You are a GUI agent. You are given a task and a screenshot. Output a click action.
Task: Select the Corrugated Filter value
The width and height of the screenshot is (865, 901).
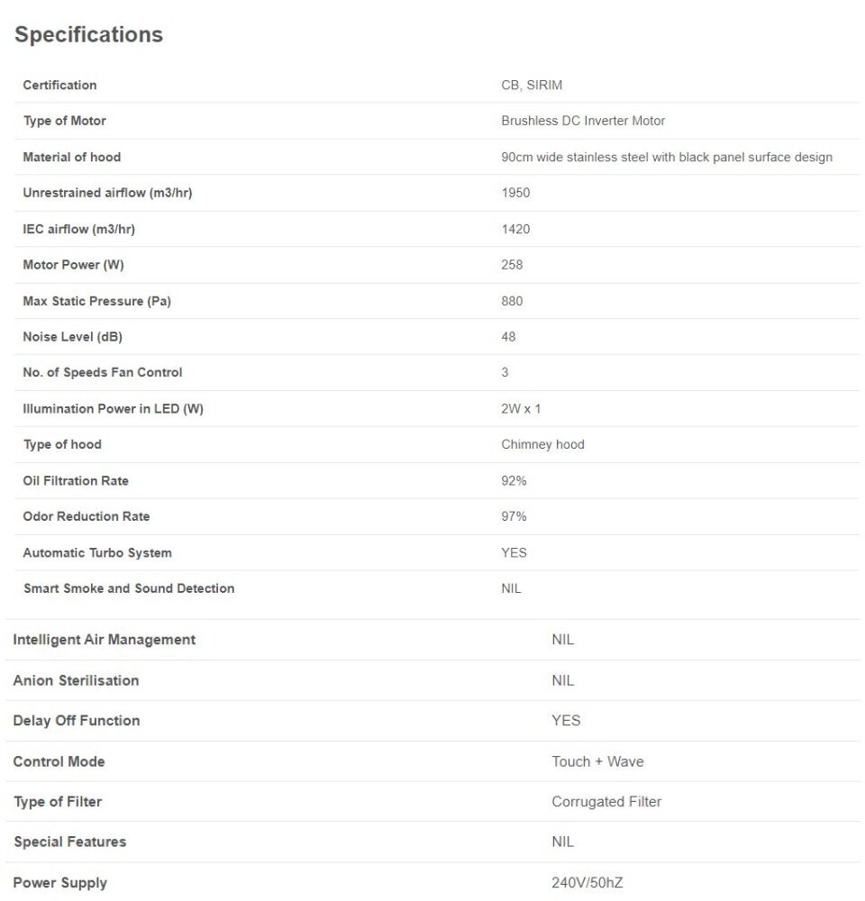(606, 802)
